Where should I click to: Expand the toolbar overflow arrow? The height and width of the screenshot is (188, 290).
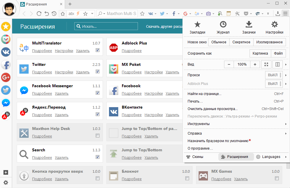click(268, 14)
